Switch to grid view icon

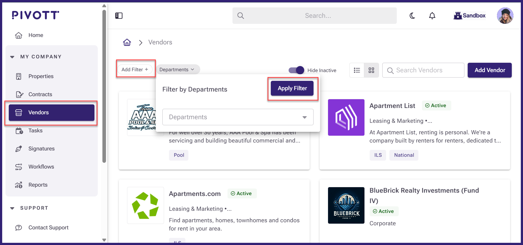(x=371, y=70)
